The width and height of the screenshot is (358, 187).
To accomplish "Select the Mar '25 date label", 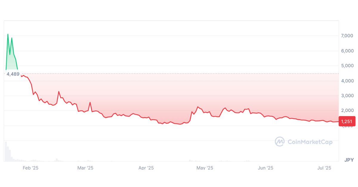I will [85, 168].
